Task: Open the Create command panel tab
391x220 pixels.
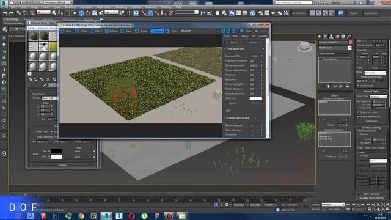Action: click(x=320, y=37)
